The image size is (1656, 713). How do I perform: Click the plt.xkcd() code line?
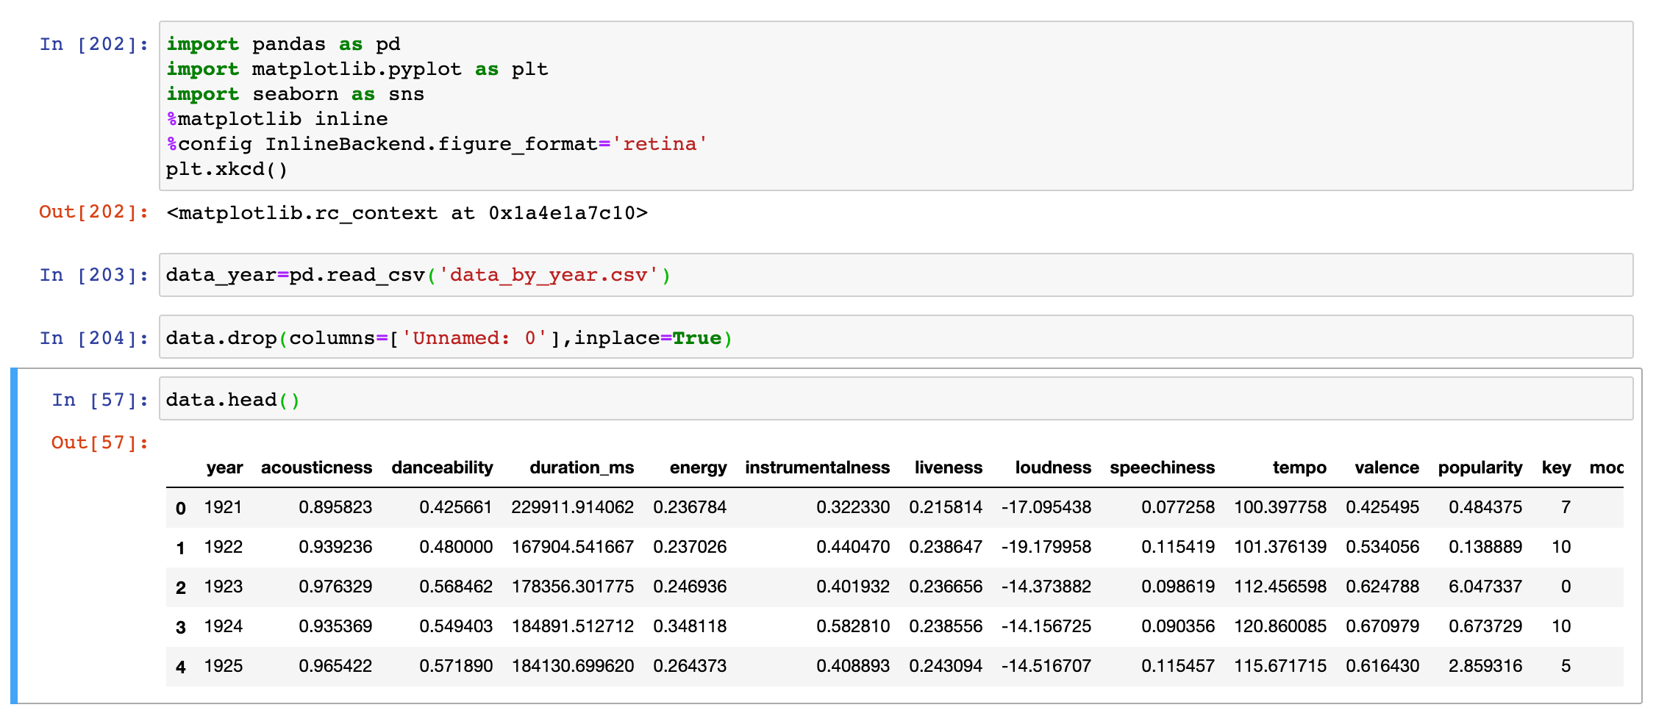pyautogui.click(x=228, y=169)
